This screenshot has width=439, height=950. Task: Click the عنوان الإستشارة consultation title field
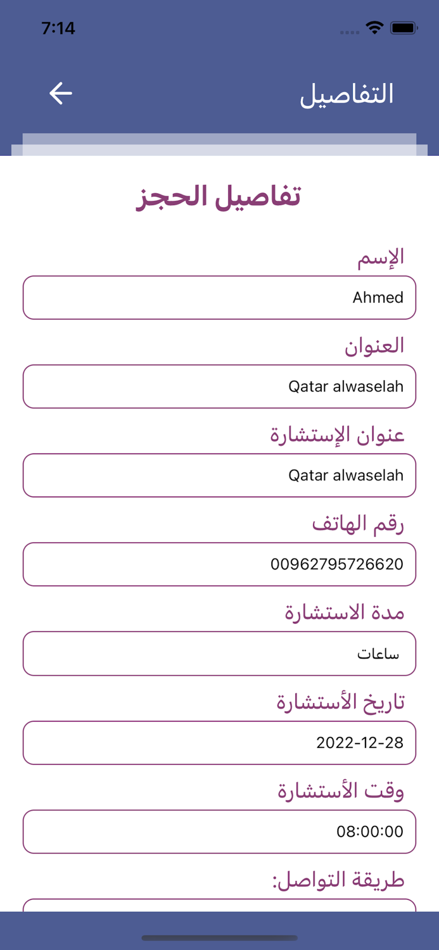(219, 475)
